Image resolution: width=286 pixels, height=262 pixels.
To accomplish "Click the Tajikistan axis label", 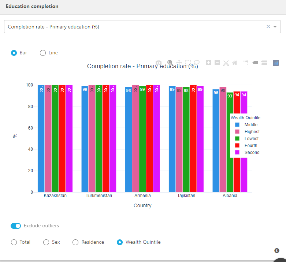I will [x=186, y=196].
